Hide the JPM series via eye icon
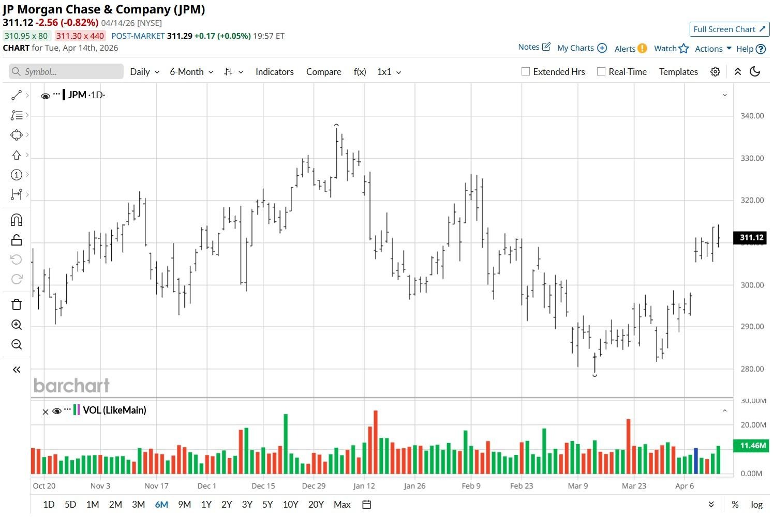This screenshot has width=773, height=518. pyautogui.click(x=46, y=96)
